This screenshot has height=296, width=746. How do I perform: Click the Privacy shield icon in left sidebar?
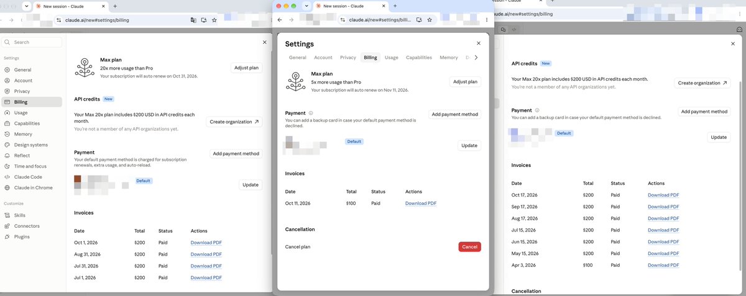[7, 91]
